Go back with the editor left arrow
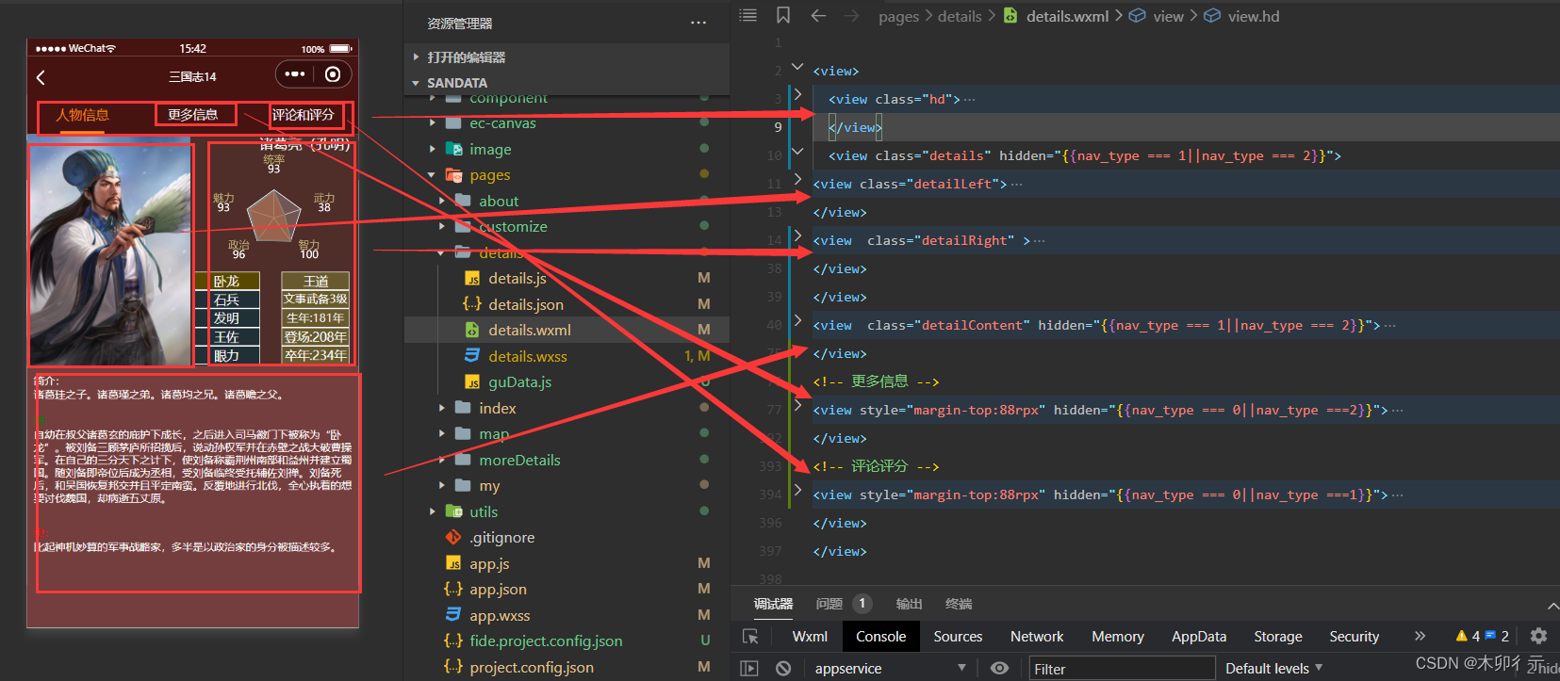This screenshot has height=681, width=1560. tap(818, 15)
